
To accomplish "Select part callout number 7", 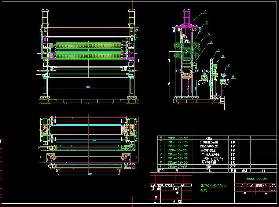I will (x=229, y=65).
